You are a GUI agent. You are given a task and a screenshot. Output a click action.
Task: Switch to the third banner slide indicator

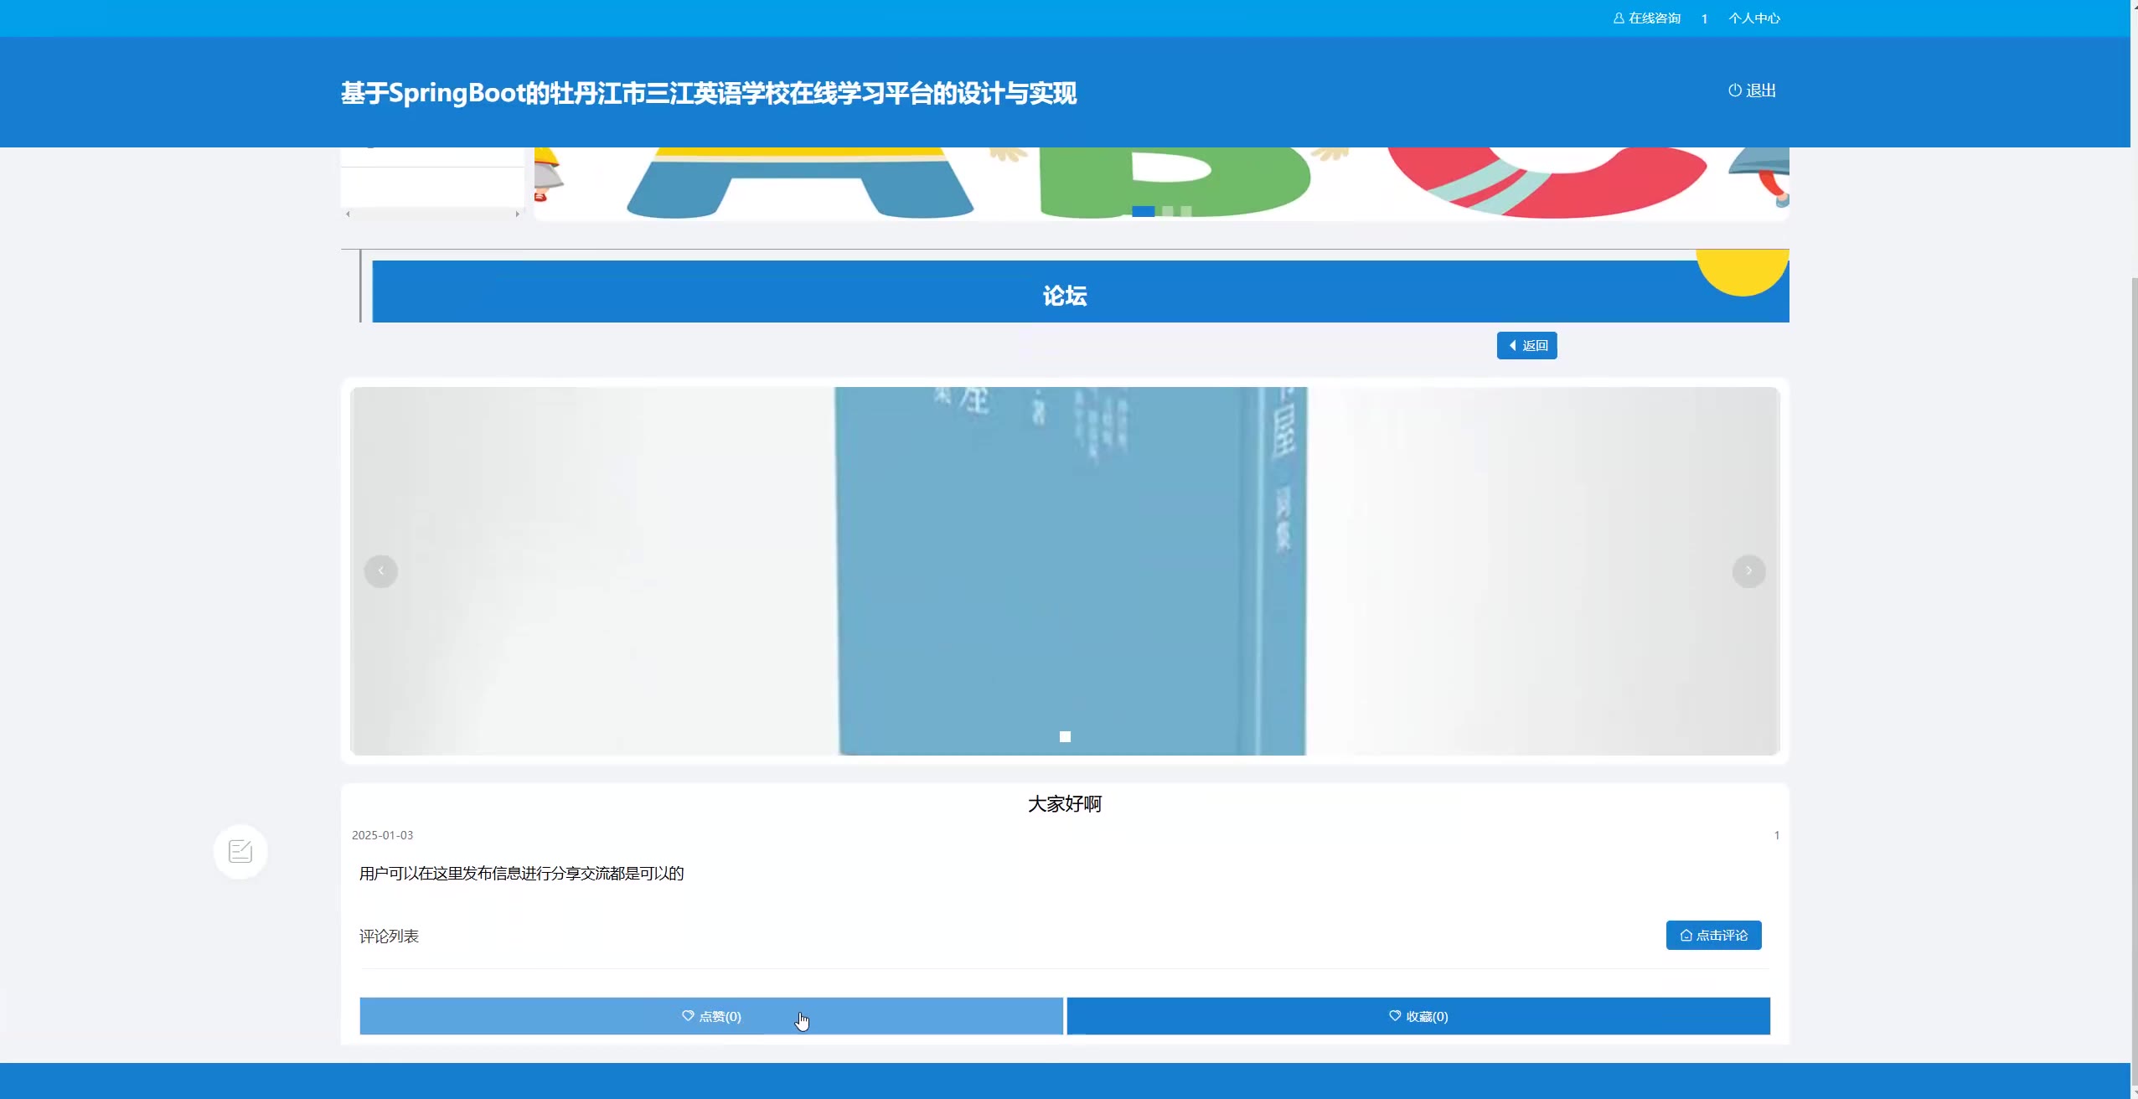coord(1186,211)
